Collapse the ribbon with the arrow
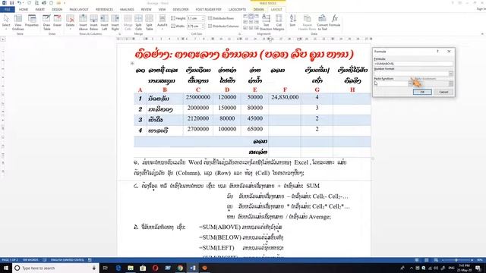Viewport: 486px width, 273px height. [x=482, y=33]
